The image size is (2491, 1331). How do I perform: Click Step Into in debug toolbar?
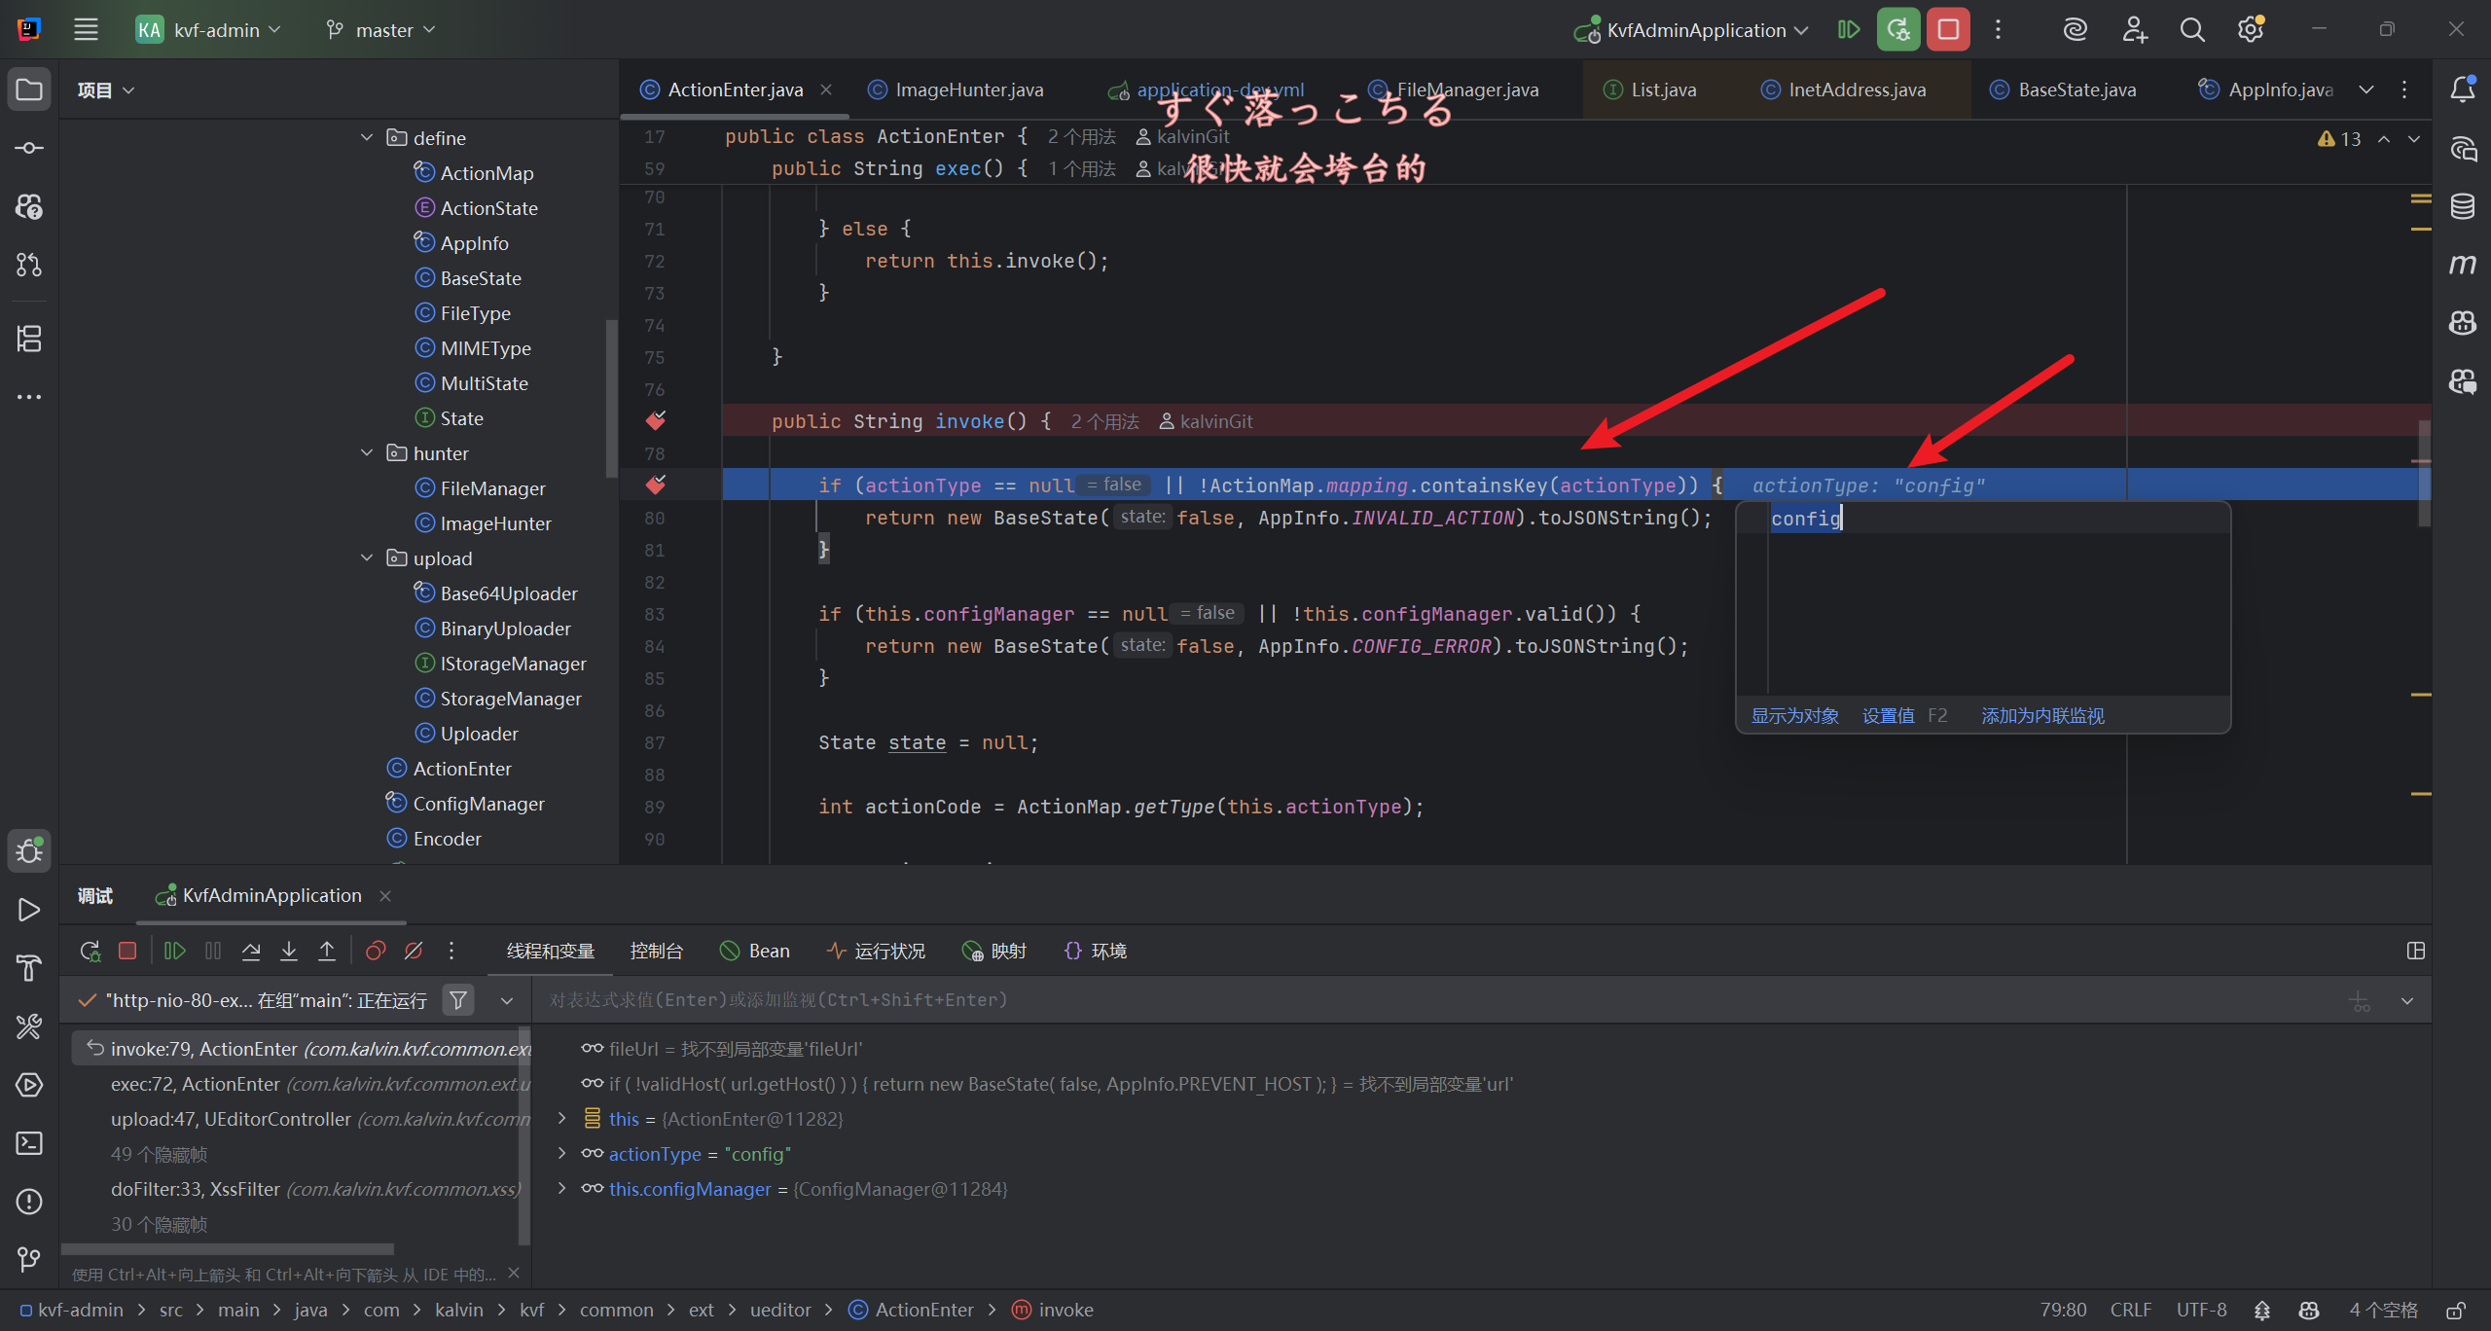289,951
